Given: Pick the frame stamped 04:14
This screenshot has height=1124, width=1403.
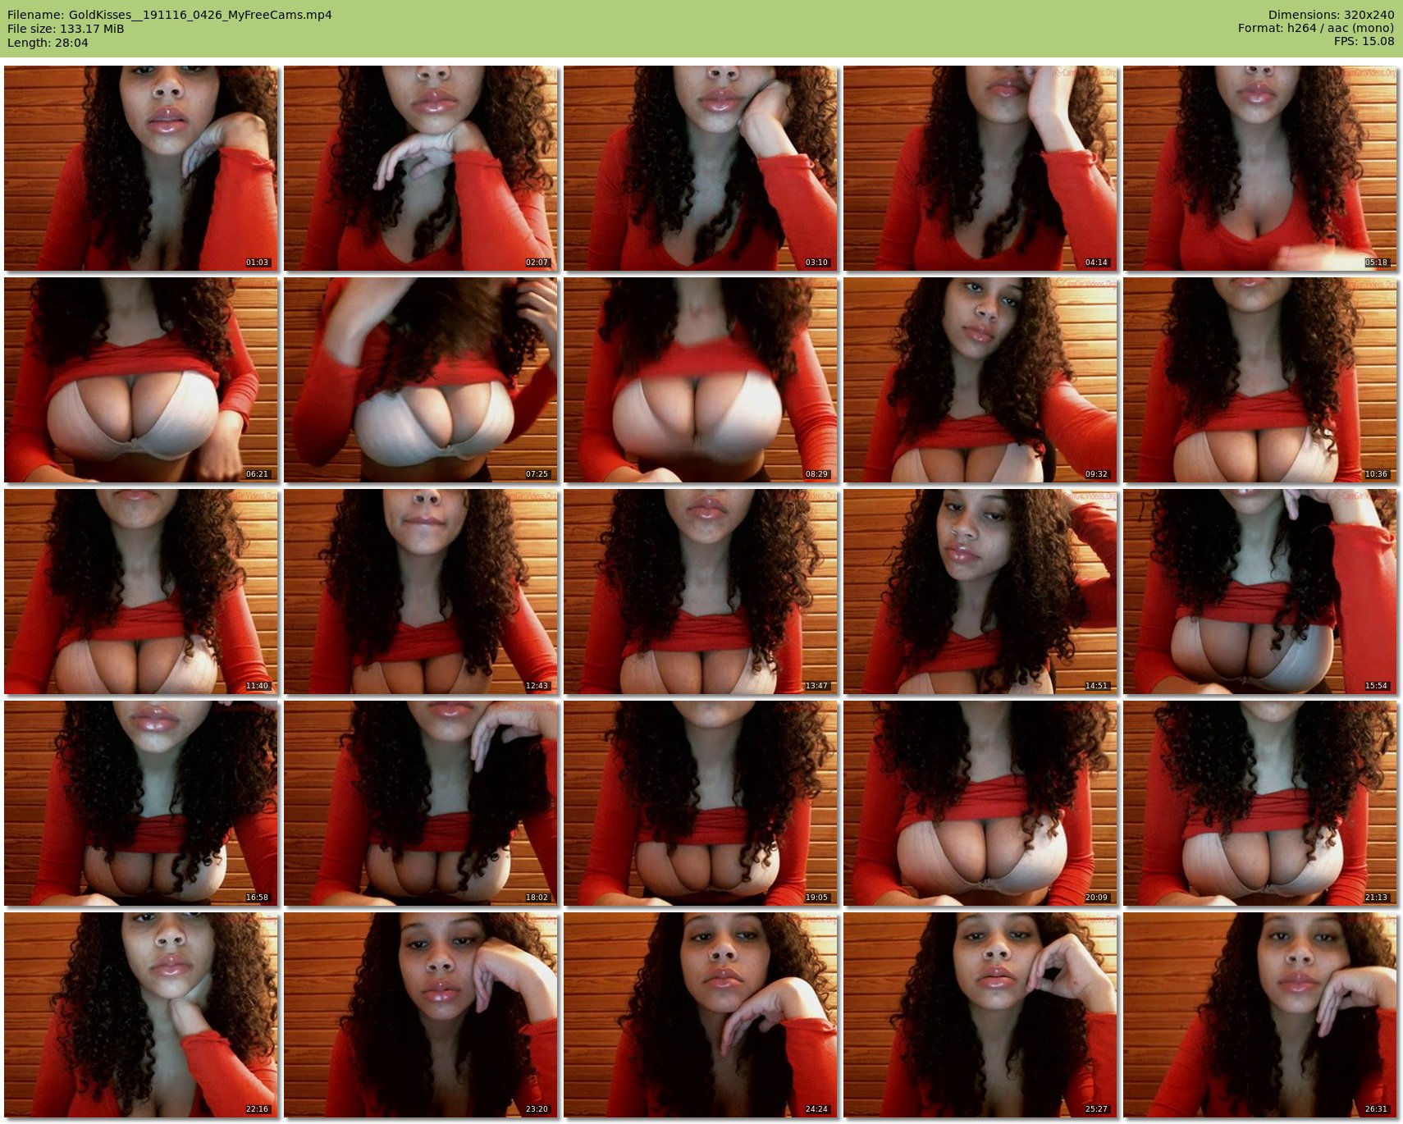Looking at the screenshot, I should point(980,168).
